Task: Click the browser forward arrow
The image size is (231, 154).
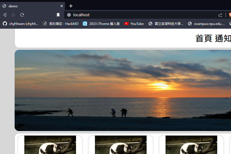Action: pyautogui.click(x=14, y=15)
